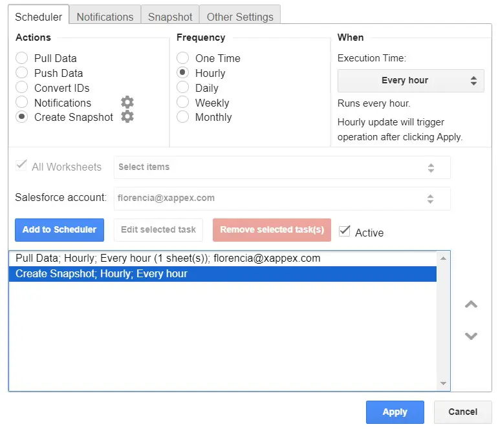This screenshot has width=498, height=442.
Task: Open the Create Snapshot gear settings
Action: tap(127, 117)
